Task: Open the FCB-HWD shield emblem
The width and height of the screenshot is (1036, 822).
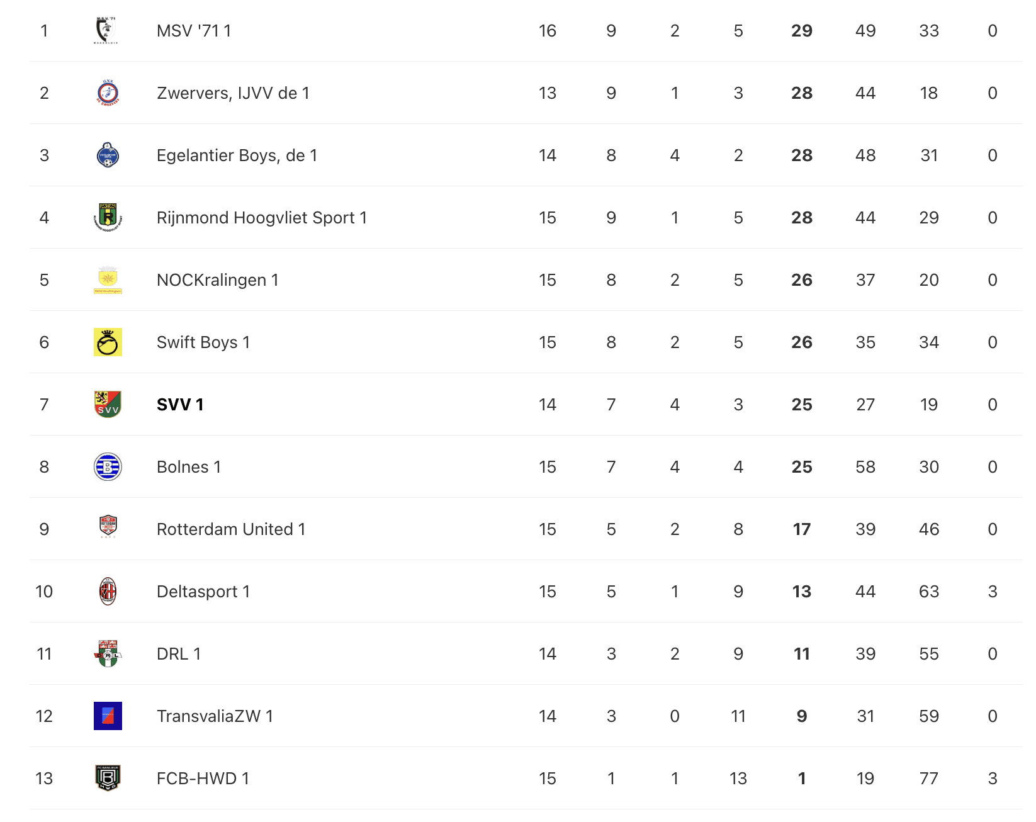Action: (108, 779)
